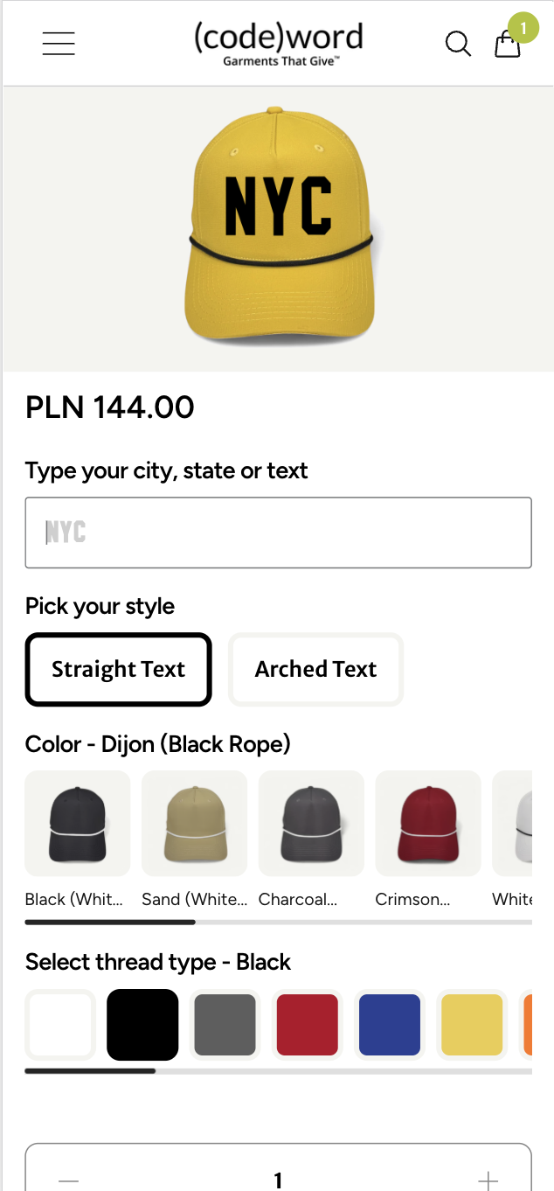Select the blue thread swatch
This screenshot has width=554, height=1191.
389,1024
